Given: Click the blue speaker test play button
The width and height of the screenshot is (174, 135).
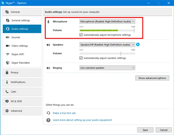Looking at the screenshot, I should 138,44.
